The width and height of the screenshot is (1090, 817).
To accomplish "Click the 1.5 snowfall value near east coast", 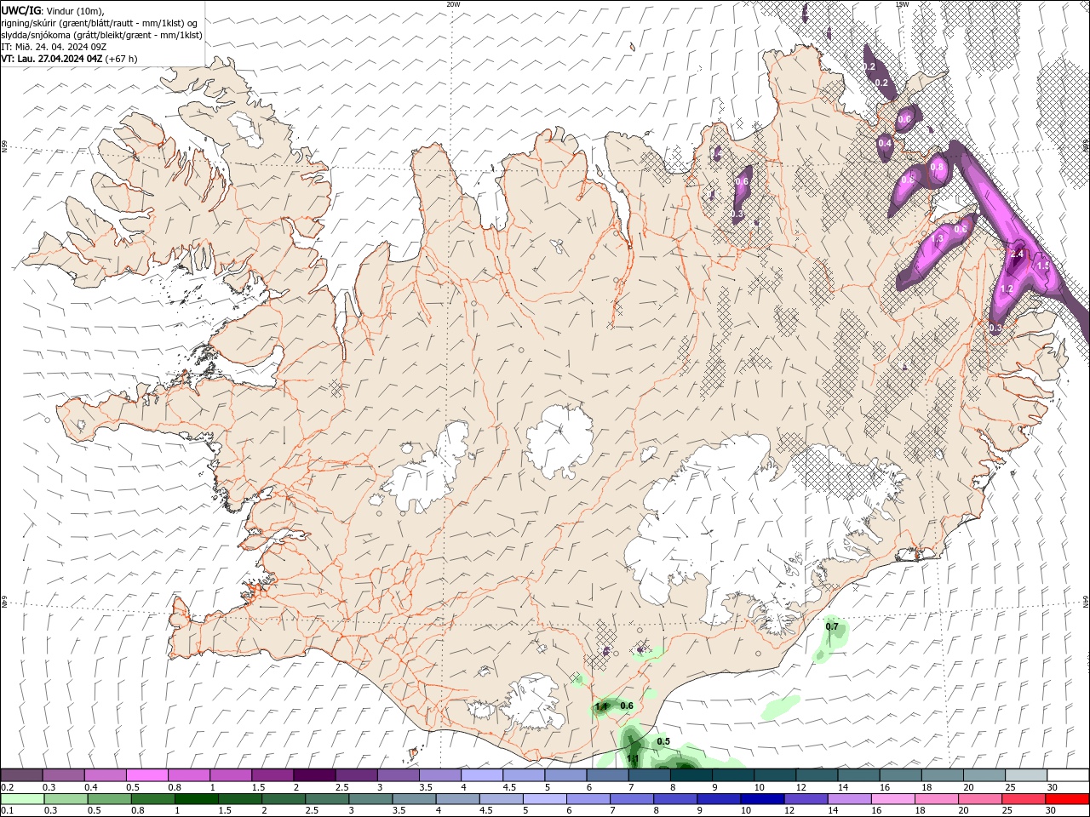I will (x=1042, y=266).
